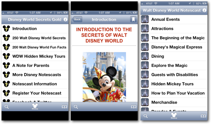Tap search magnifier in Walt Disney World Notescast screen

(145, 116)
